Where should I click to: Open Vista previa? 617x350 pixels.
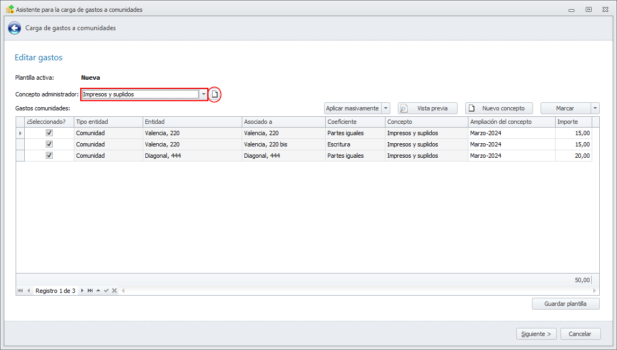[x=427, y=108]
